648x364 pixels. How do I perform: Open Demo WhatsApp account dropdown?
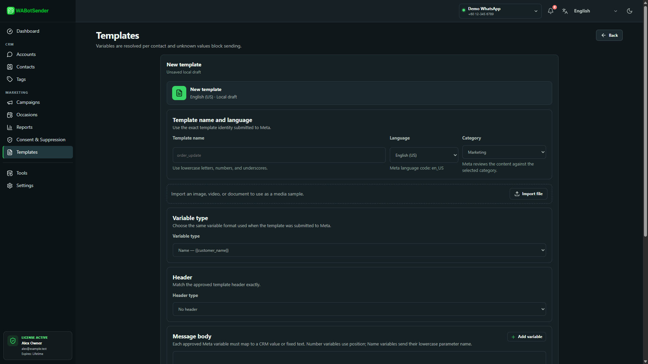pos(500,11)
